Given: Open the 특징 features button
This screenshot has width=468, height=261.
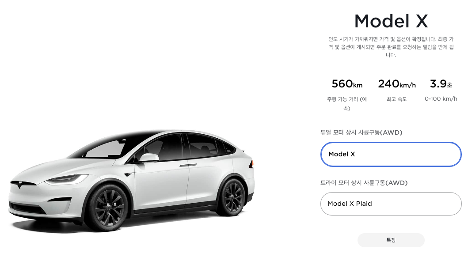Looking at the screenshot, I should 391,240.
